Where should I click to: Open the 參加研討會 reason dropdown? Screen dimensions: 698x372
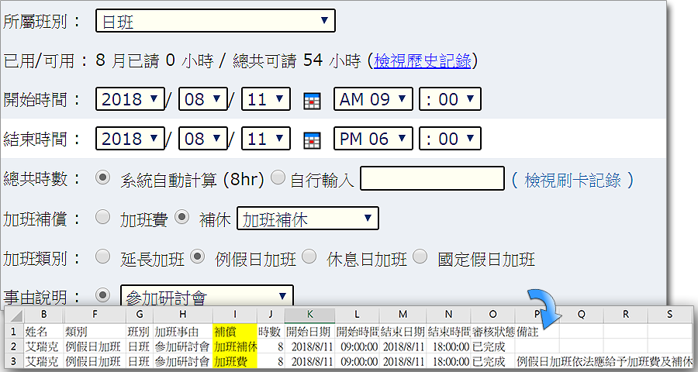[207, 295]
